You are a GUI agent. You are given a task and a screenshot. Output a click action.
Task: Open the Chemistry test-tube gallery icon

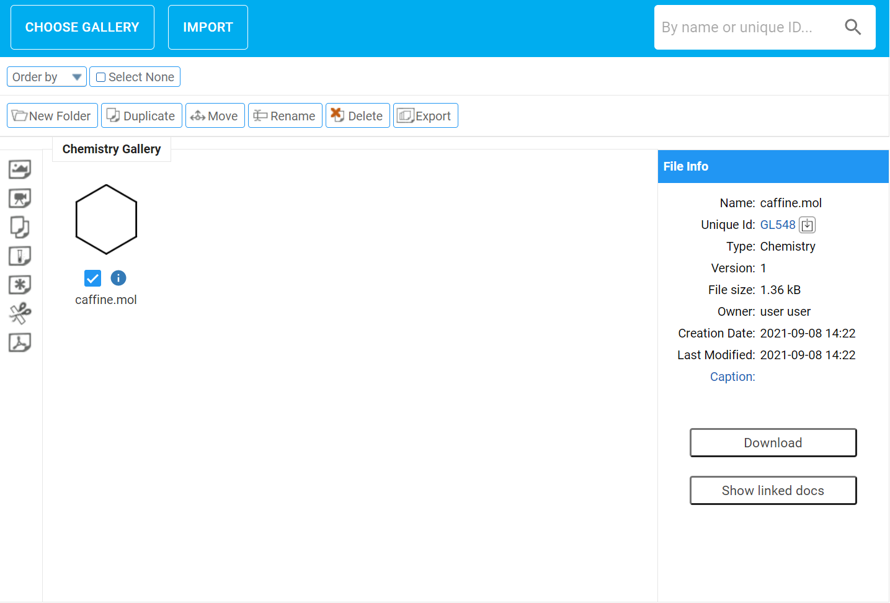[x=20, y=256]
